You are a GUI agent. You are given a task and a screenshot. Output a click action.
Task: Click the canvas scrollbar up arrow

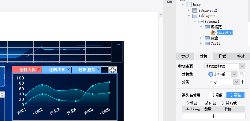click(x=161, y=15)
